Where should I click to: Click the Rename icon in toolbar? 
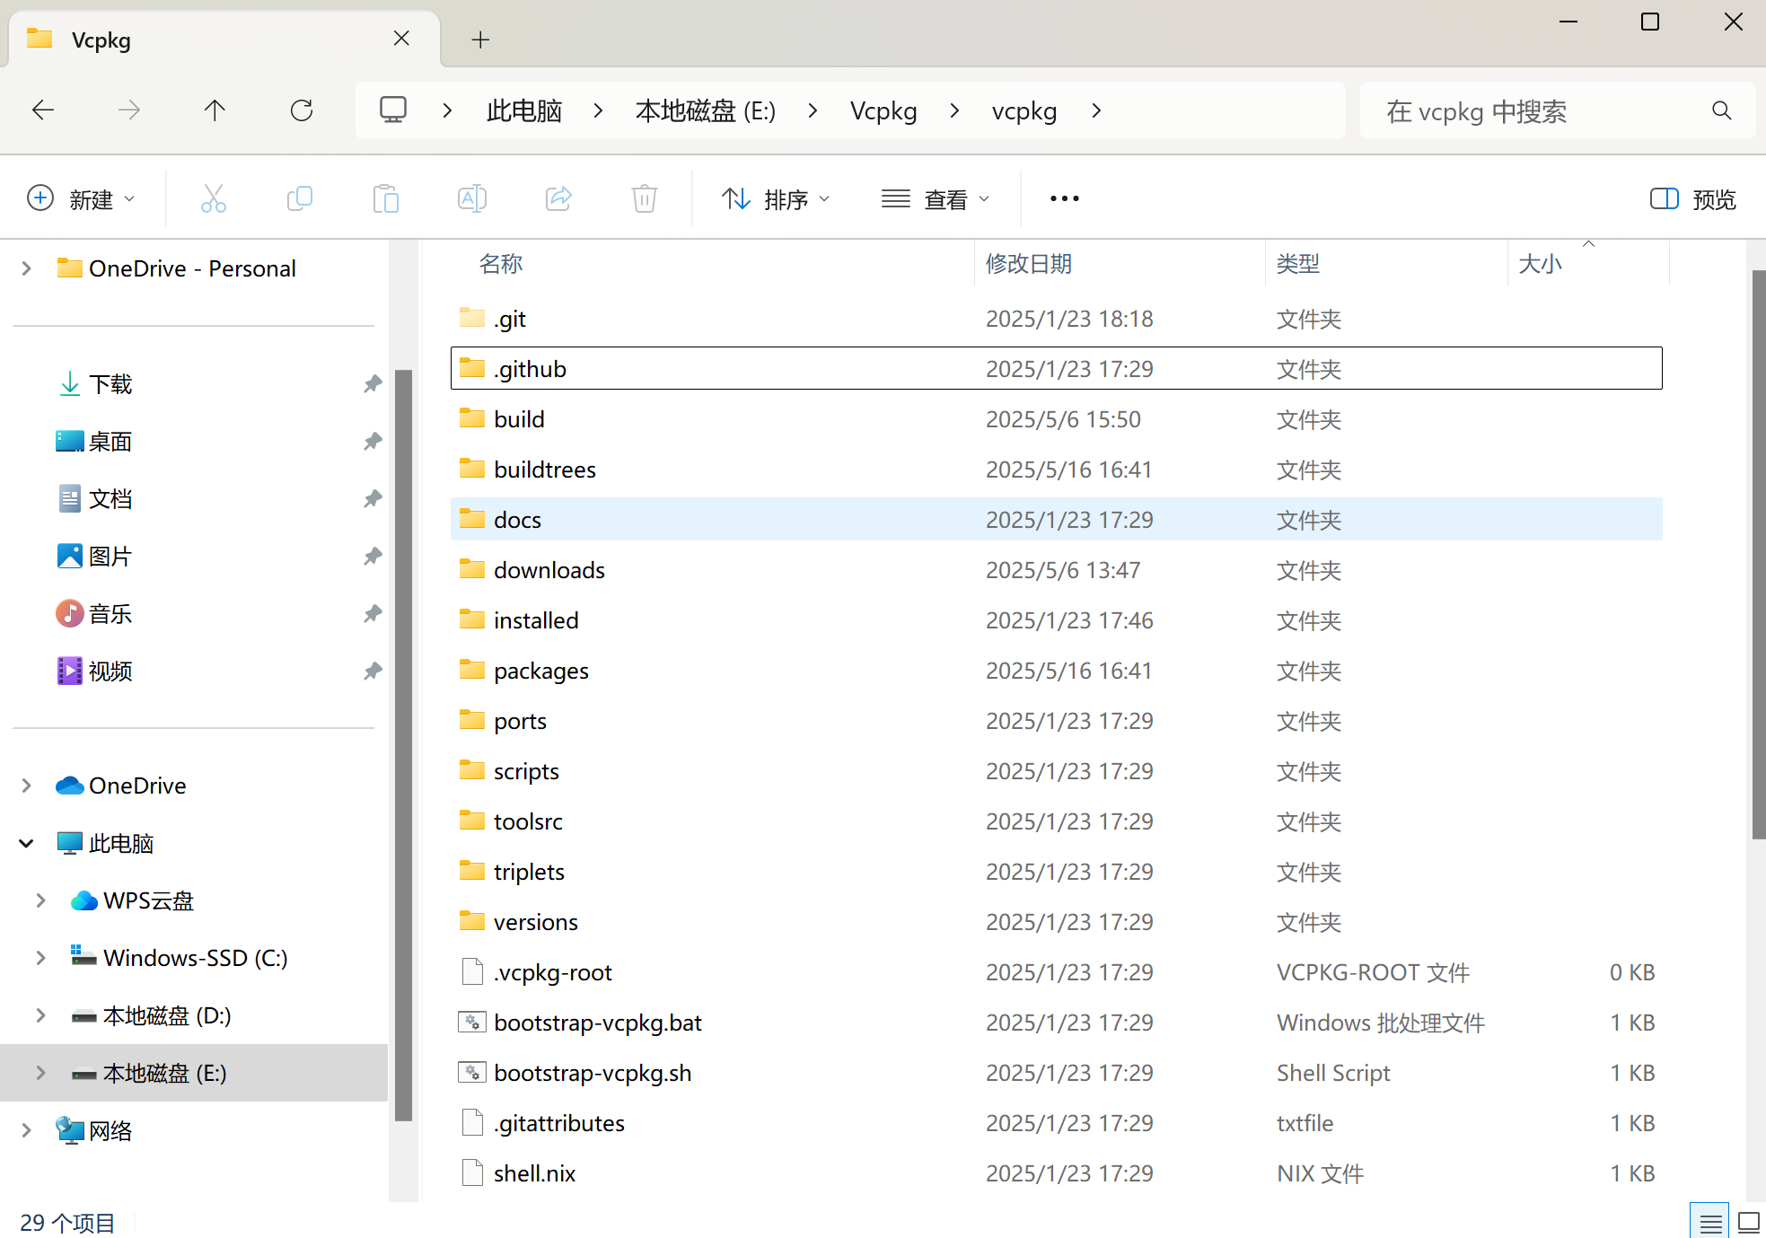[x=471, y=198]
